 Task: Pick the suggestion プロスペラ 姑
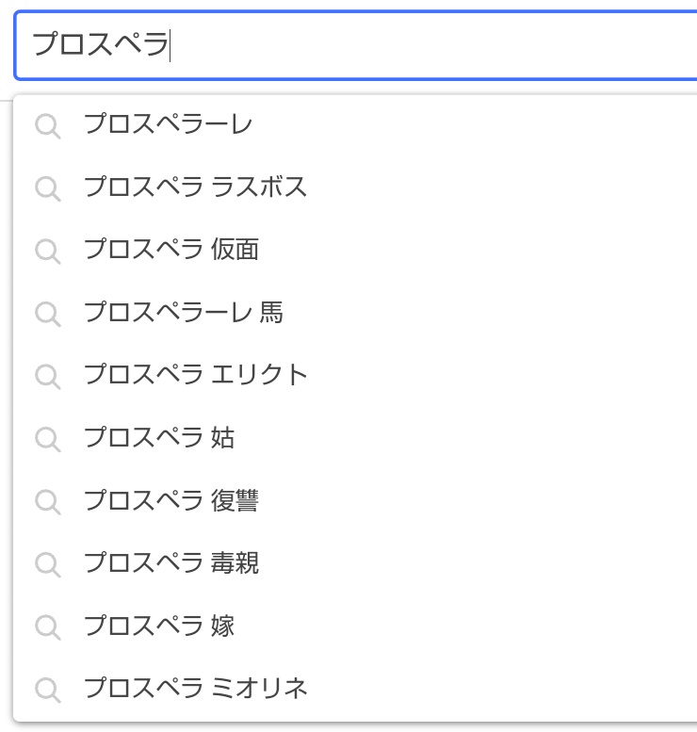[x=355, y=438]
